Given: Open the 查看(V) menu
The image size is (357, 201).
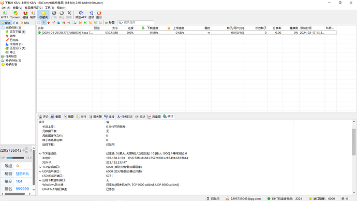Looking at the screenshot, I should 17,8.
